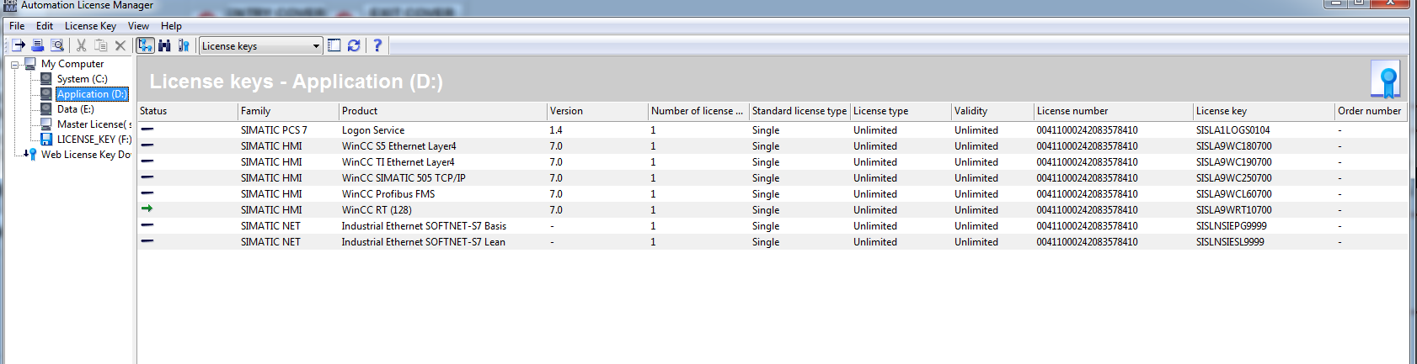This screenshot has width=1417, height=364.
Task: Sort by the License key column header
Action: (x=1265, y=110)
